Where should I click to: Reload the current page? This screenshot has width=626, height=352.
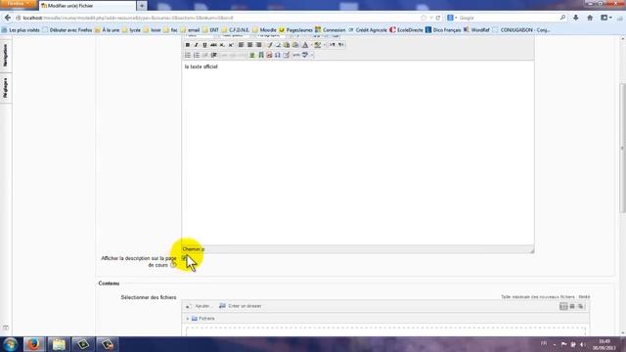pyautogui.click(x=438, y=18)
